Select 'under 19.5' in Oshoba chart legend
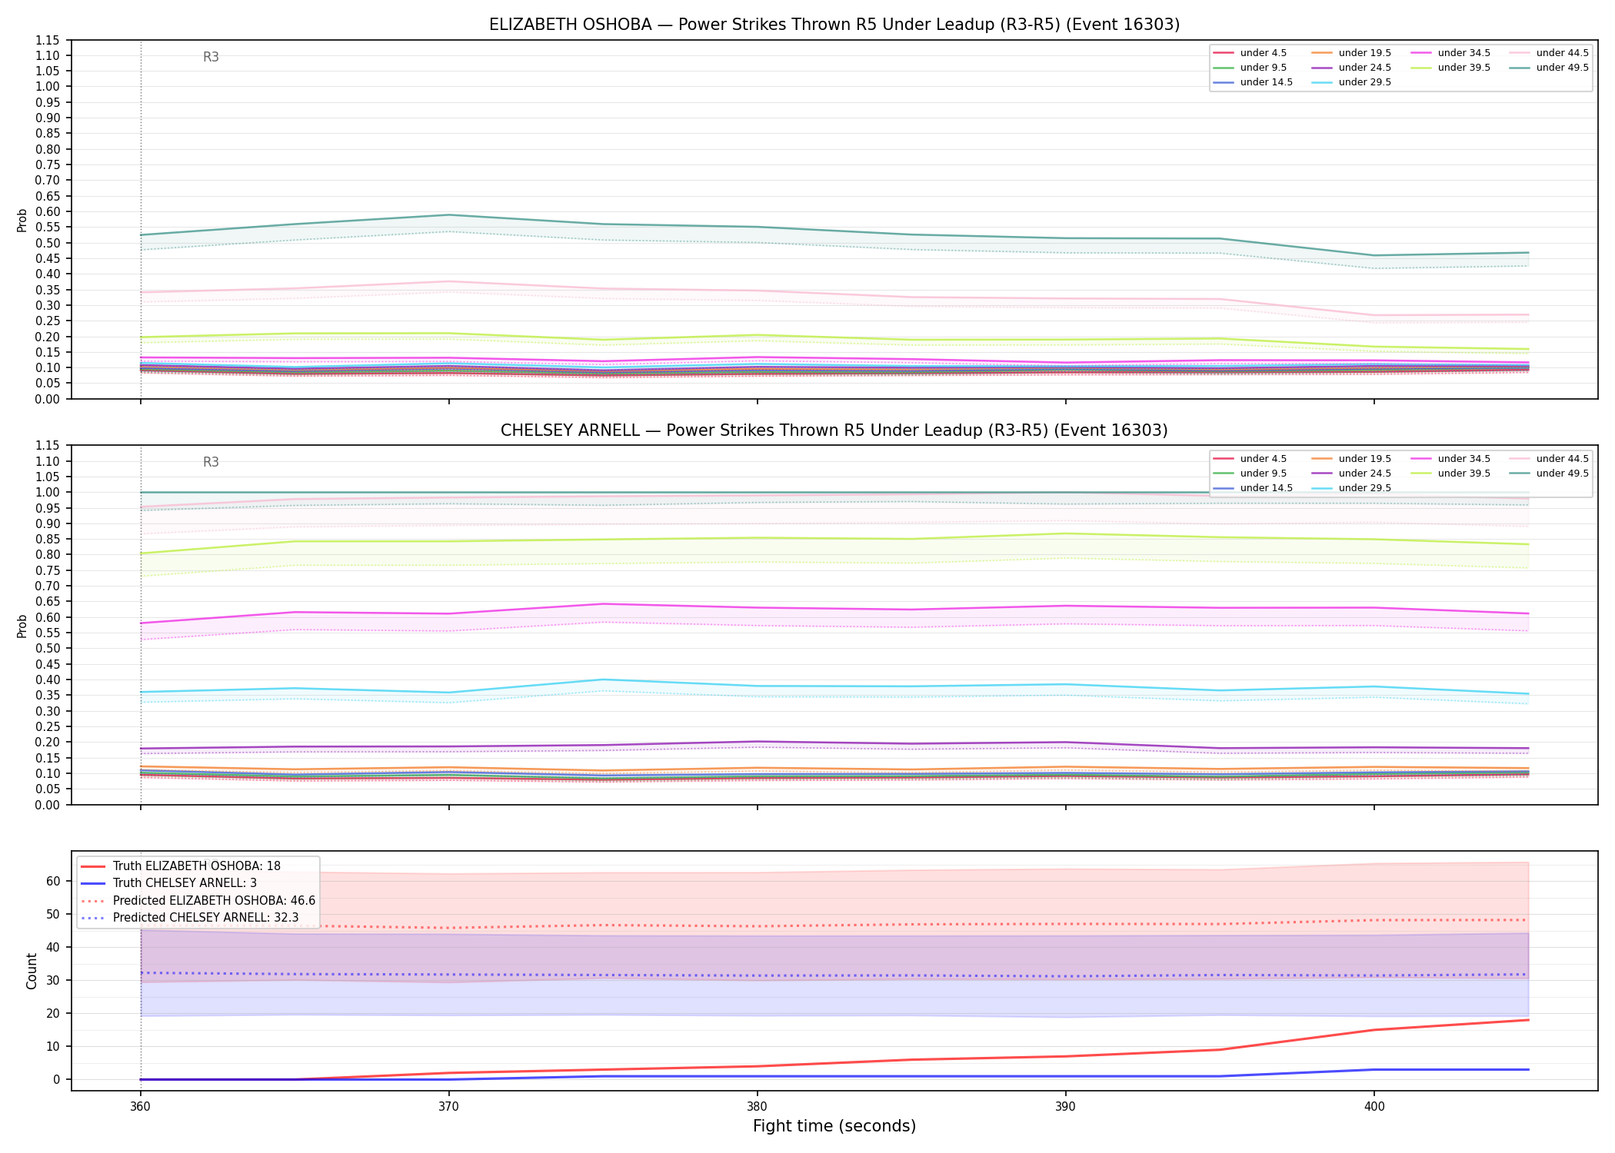The width and height of the screenshot is (1615, 1153). [x=1350, y=53]
